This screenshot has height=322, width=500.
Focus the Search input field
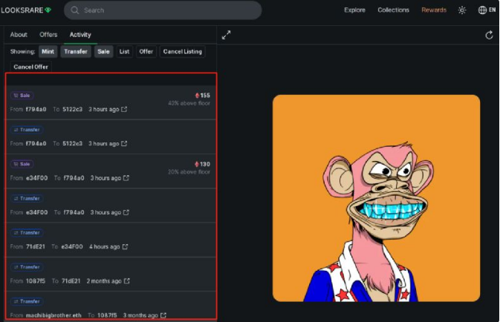(163, 10)
